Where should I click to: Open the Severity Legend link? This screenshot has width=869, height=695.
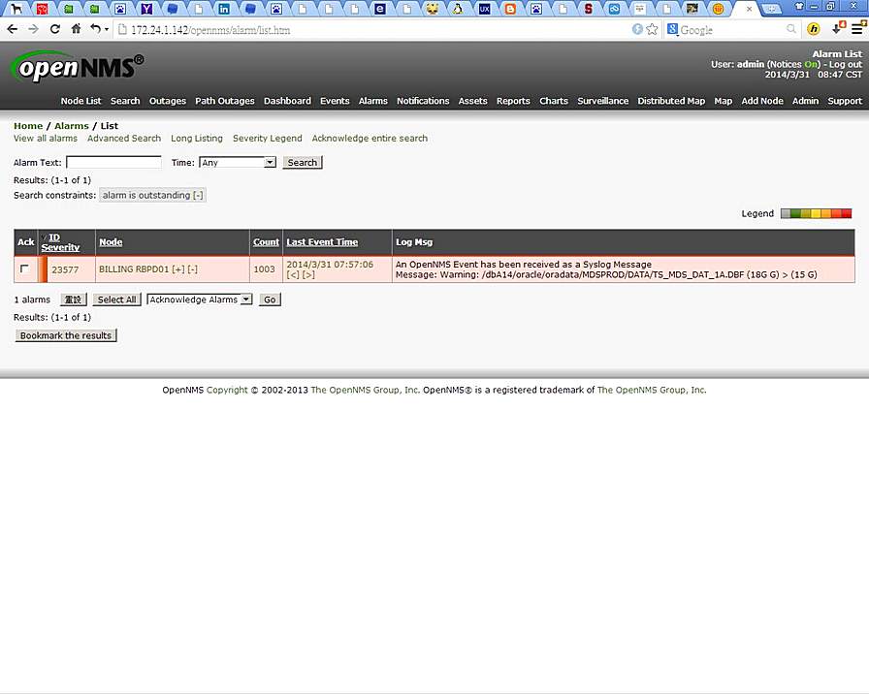267,138
